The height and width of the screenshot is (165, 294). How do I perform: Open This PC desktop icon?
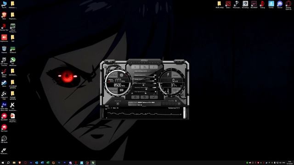tap(4, 5)
